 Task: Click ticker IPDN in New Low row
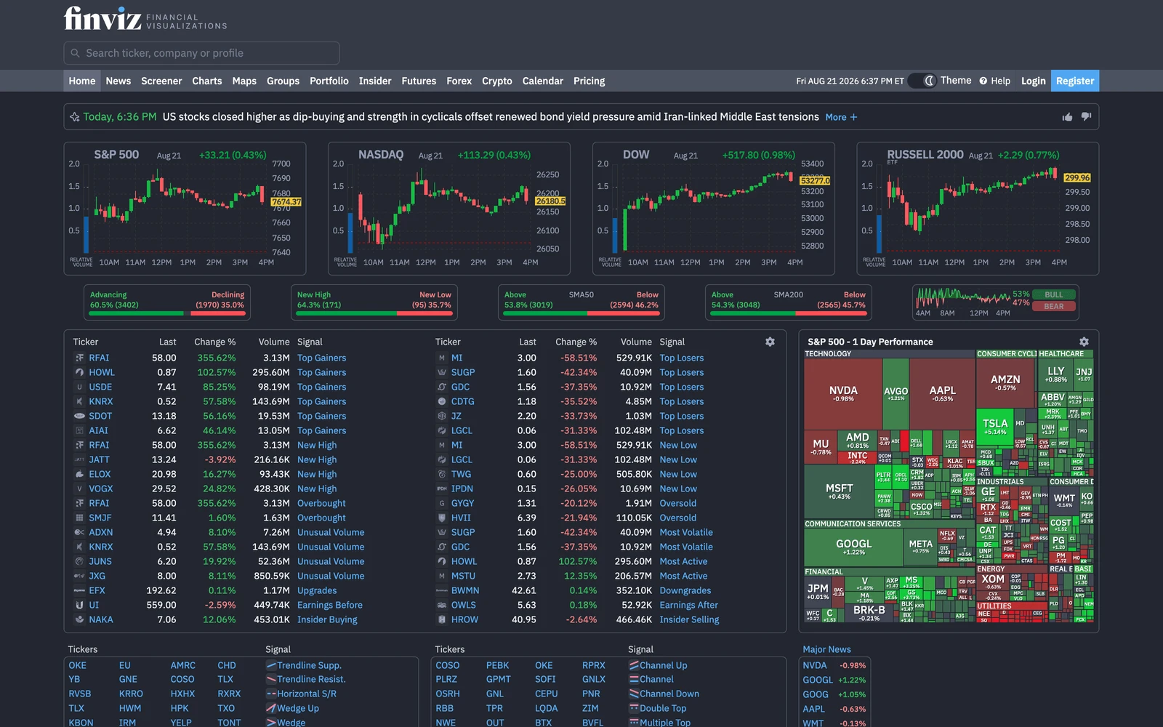[462, 489]
